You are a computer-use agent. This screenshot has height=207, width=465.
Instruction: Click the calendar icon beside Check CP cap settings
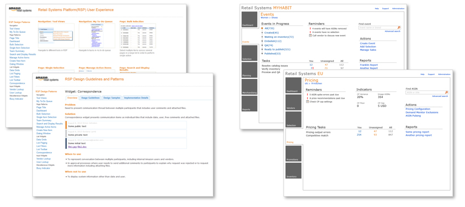coord(307,101)
